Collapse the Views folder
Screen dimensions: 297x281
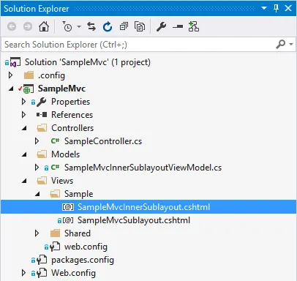point(24,181)
